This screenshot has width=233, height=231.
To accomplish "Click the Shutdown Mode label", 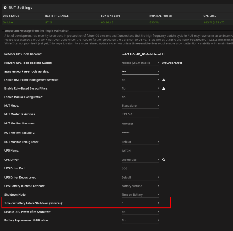I will pyautogui.click(x=15, y=195).
